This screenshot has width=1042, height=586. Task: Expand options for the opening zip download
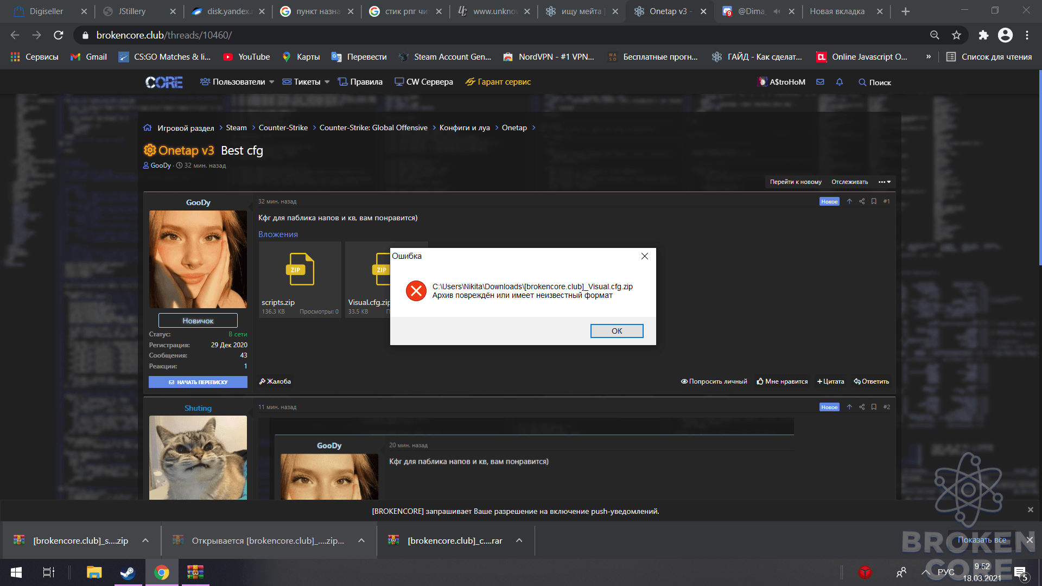361,540
